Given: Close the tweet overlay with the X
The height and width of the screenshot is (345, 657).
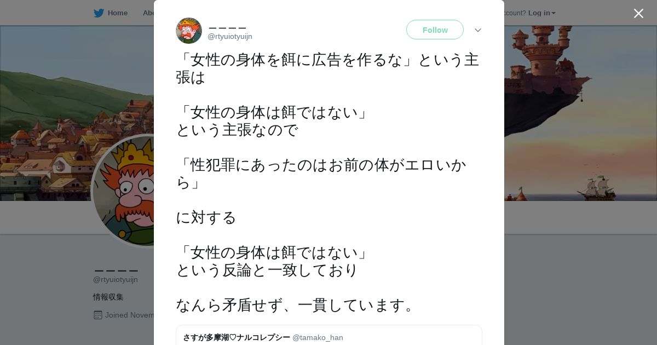Looking at the screenshot, I should (638, 14).
